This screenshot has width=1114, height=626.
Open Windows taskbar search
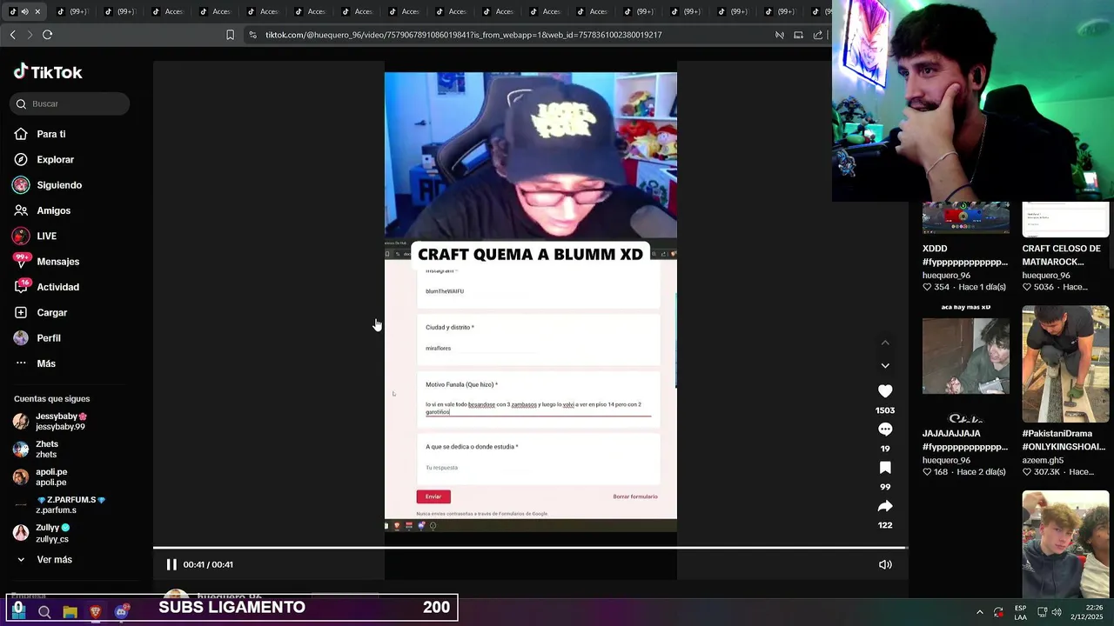tap(44, 612)
